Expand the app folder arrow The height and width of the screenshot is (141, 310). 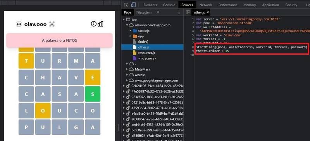130,36
